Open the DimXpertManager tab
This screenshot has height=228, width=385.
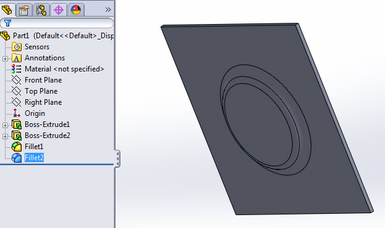(x=59, y=10)
